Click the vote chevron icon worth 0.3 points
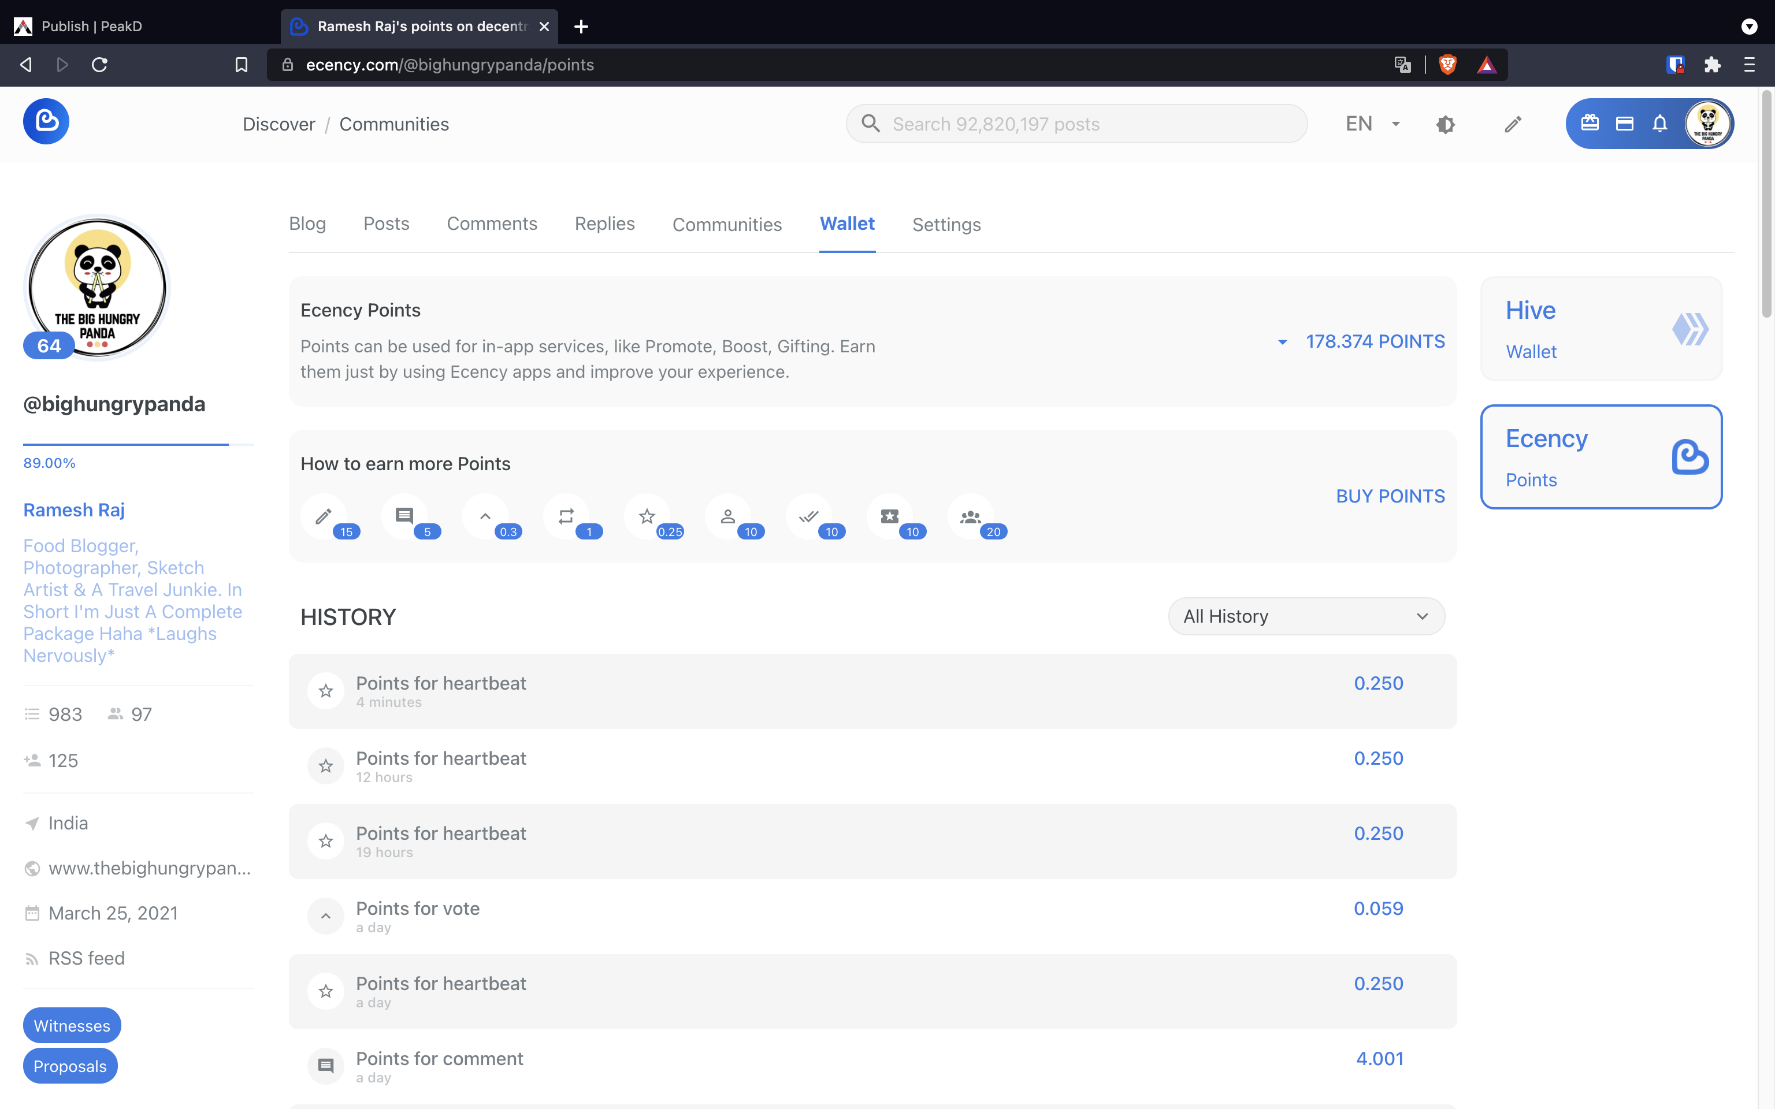Viewport: 1775px width, 1109px height. click(485, 516)
